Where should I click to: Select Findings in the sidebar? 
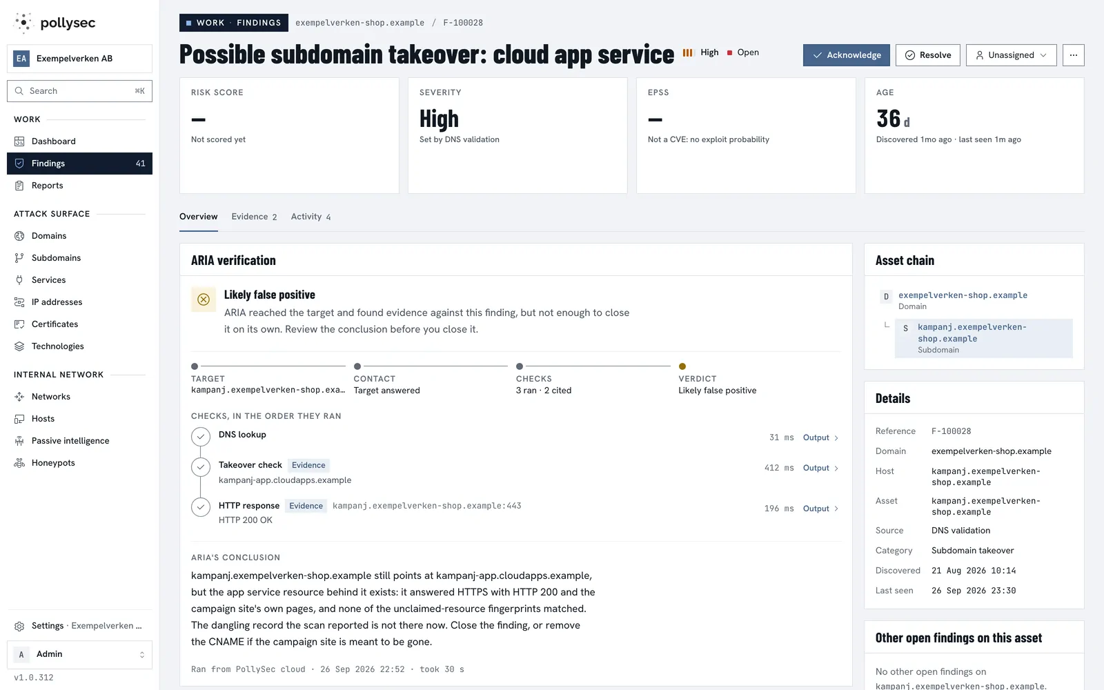tap(79, 164)
